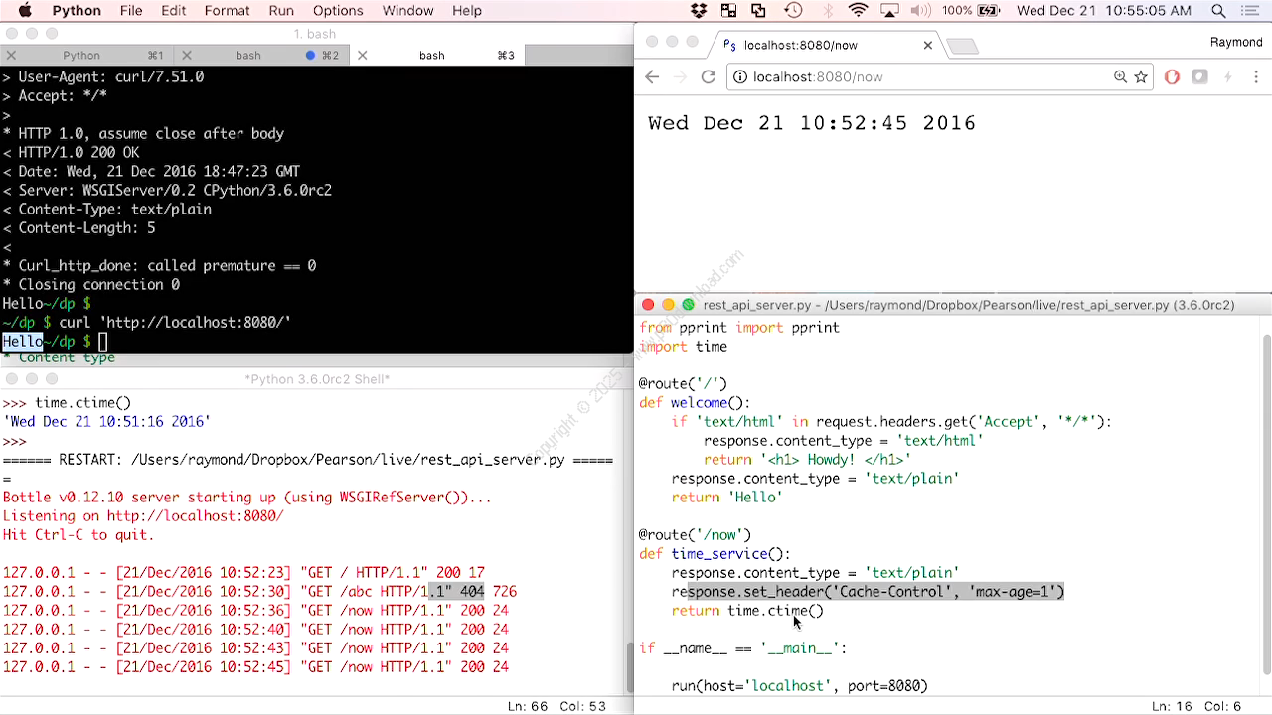
Task: Click the volume speaker icon
Action: [921, 11]
